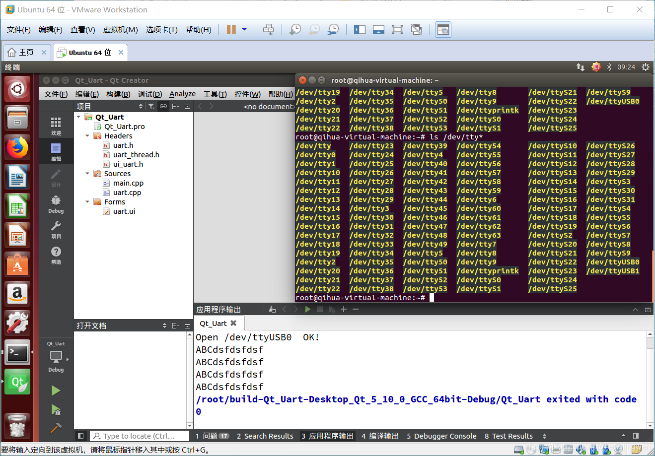Open the 项目 view selector dropdown
The height and width of the screenshot is (456, 655).
pyautogui.click(x=109, y=106)
